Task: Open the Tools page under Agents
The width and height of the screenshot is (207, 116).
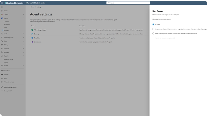Action: tap(5, 28)
